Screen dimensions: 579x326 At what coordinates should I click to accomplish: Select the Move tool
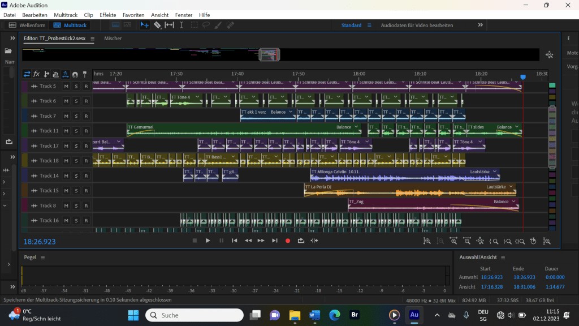pos(145,25)
